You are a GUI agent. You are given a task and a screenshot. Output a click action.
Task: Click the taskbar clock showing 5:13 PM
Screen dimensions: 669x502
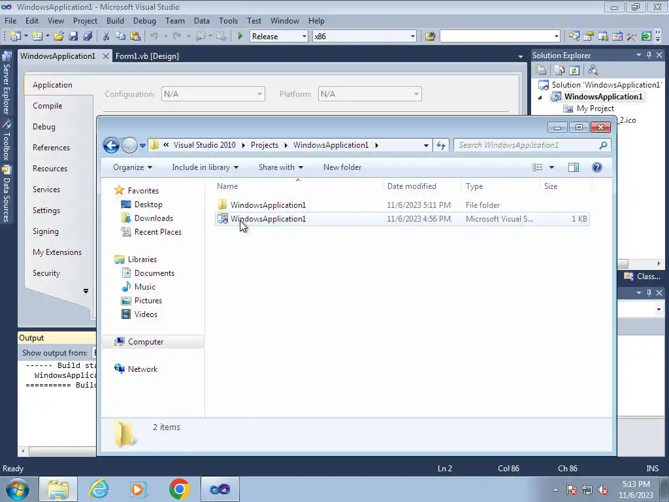(636, 490)
